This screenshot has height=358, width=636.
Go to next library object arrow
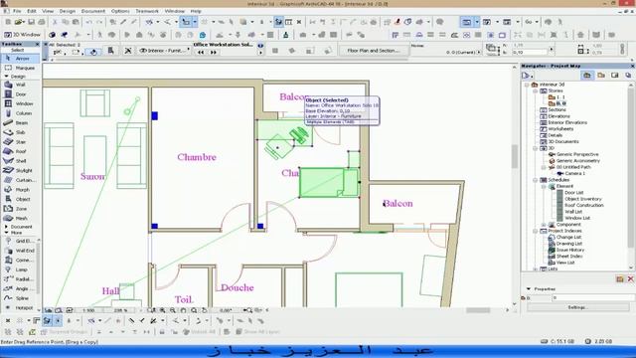point(214,53)
